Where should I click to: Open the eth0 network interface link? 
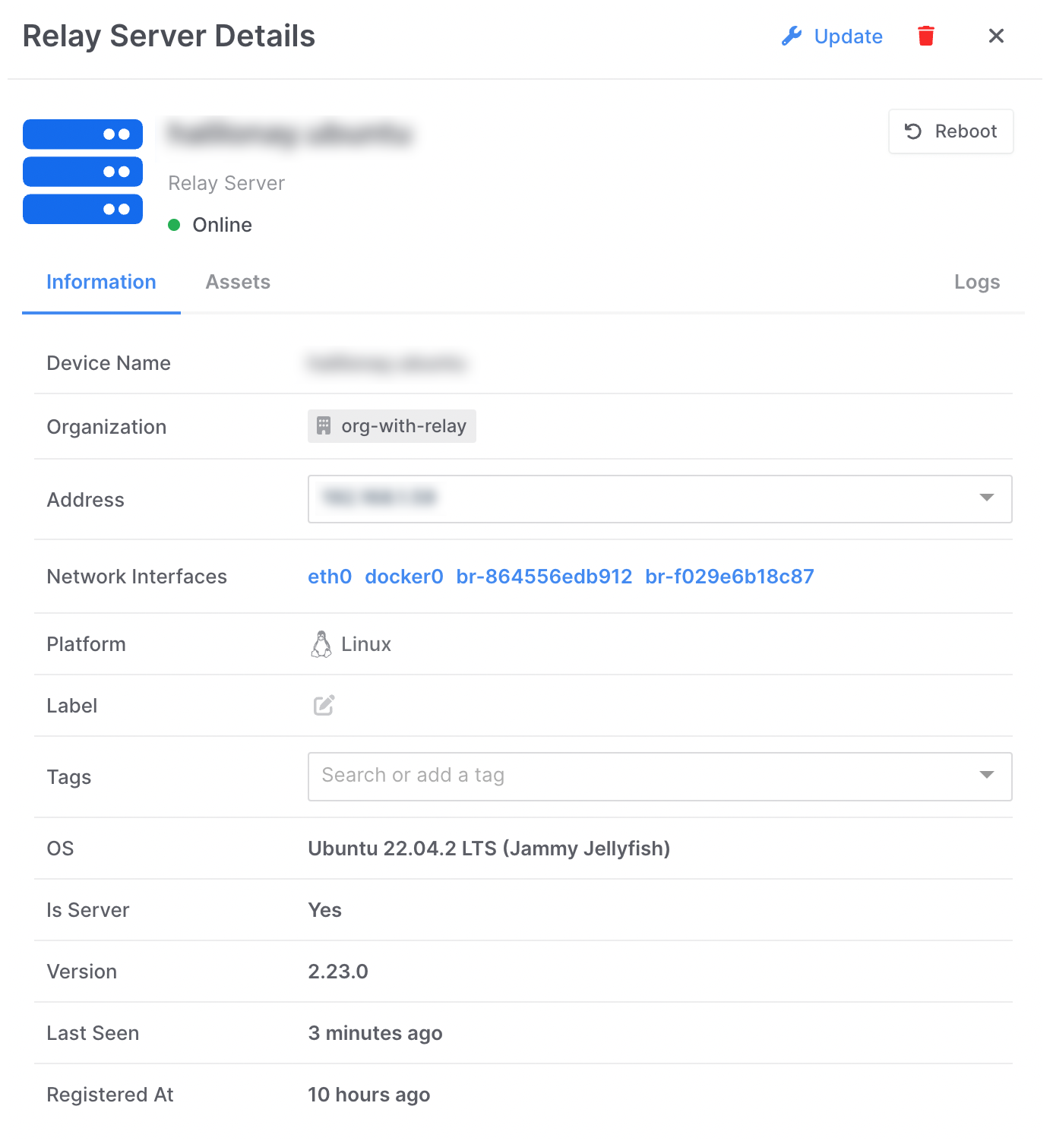pos(330,577)
